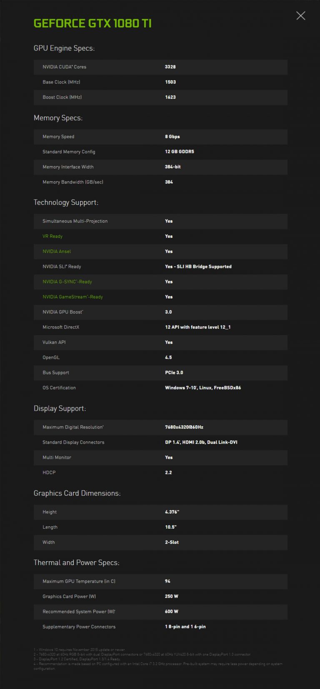The height and width of the screenshot is (689, 320).
Task: Select the NVIDIA CUDA Cores row
Action: [160, 67]
